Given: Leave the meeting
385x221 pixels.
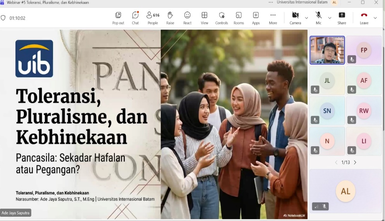Looking at the screenshot, I should click(364, 18).
